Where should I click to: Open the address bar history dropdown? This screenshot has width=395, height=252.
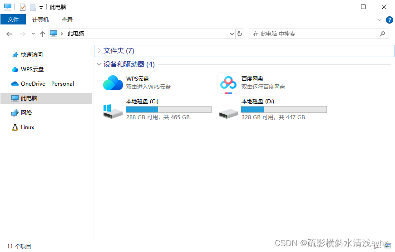232,34
